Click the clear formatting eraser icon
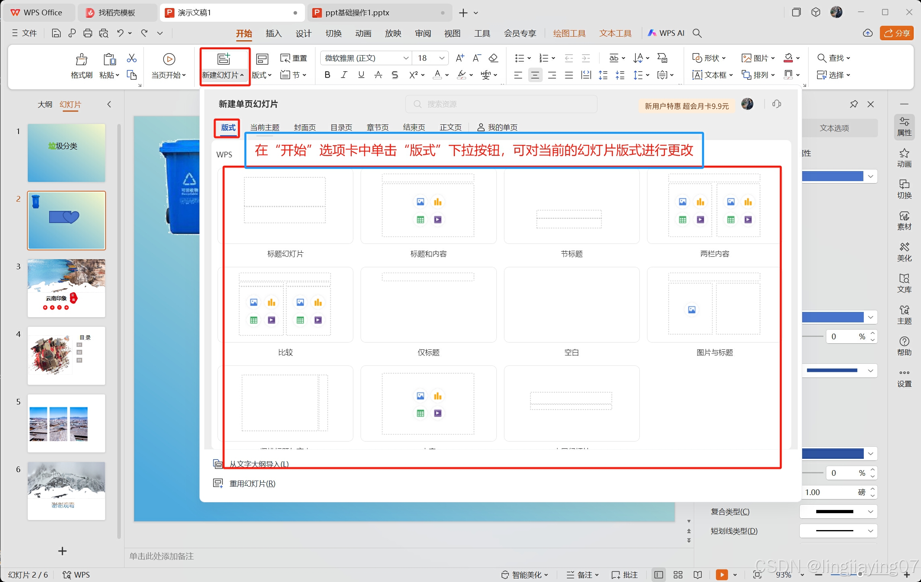Screen dimensions: 921x582 coord(493,58)
